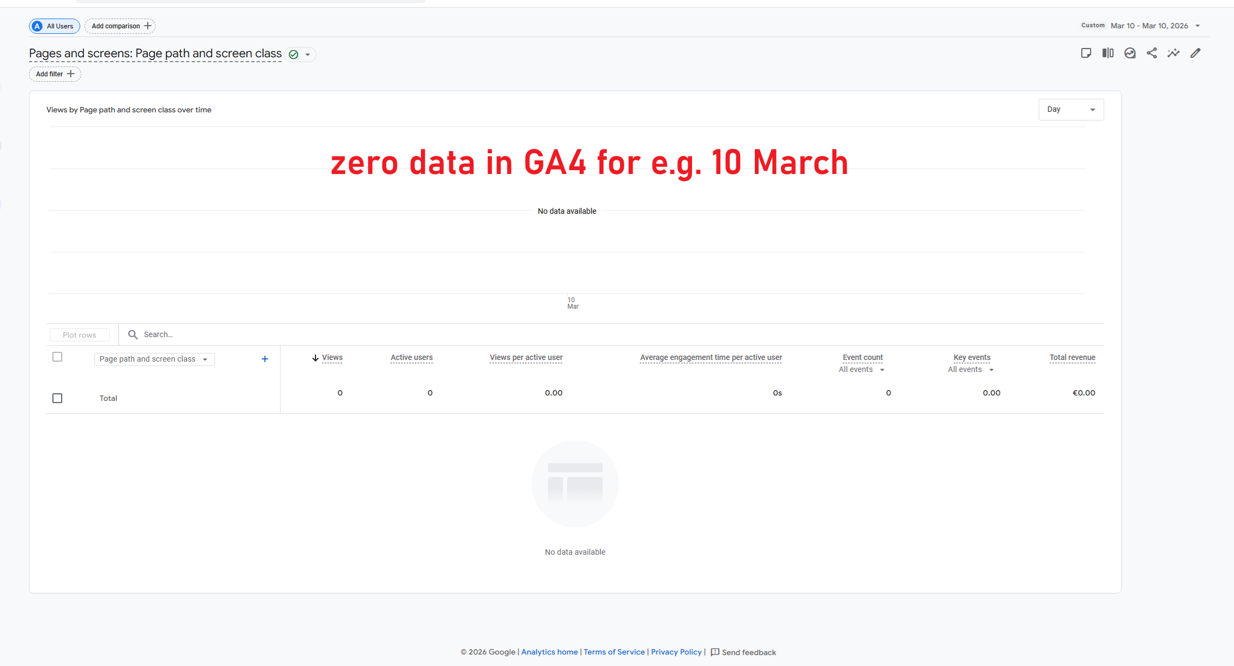Screen dimensions: 1234x666
Task: Open the Privacy Policy link
Action: tap(676, 652)
